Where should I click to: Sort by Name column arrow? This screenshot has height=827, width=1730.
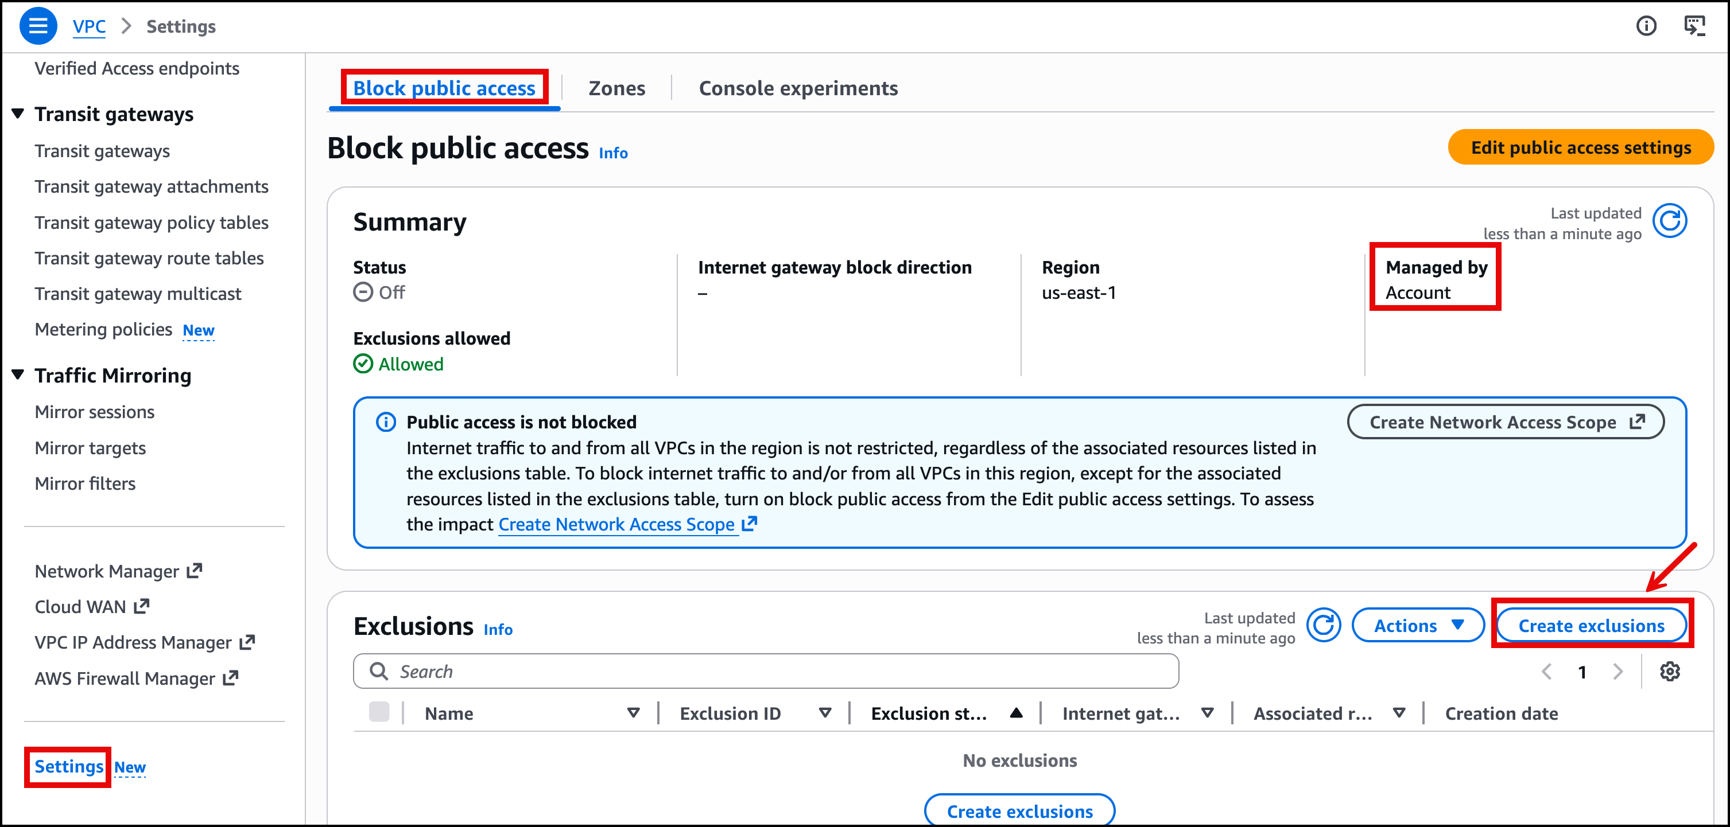(x=633, y=713)
